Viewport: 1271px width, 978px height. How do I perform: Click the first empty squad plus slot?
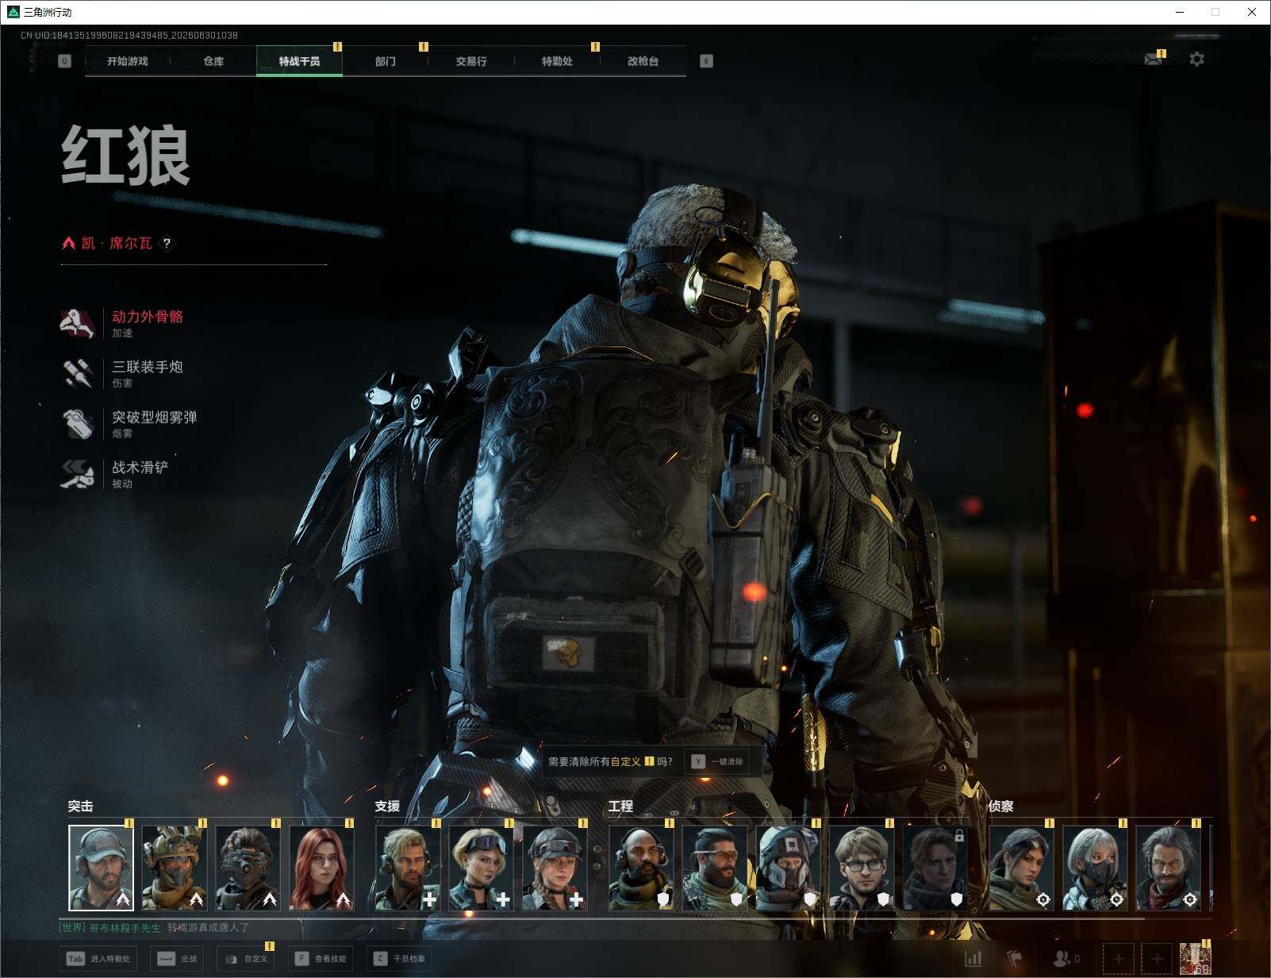tap(1118, 959)
